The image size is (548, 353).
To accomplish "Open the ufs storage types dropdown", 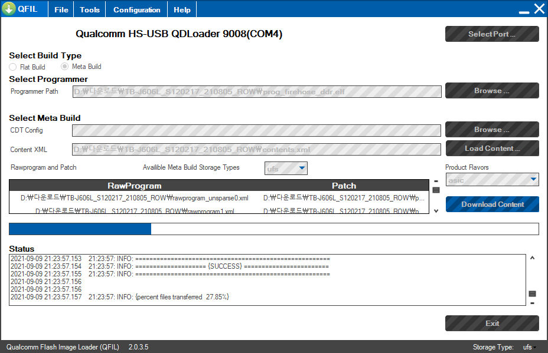I will coord(286,169).
